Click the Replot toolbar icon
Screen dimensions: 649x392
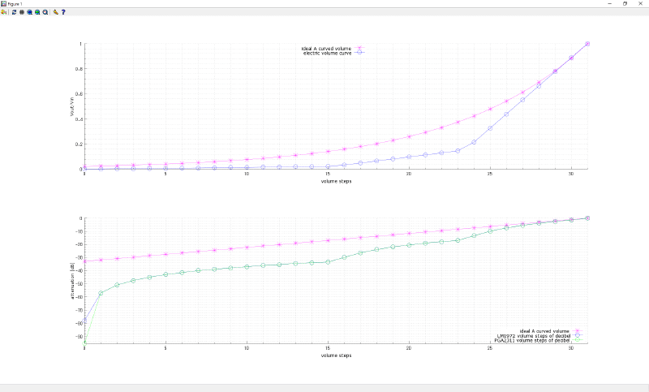pyautogui.click(x=14, y=12)
